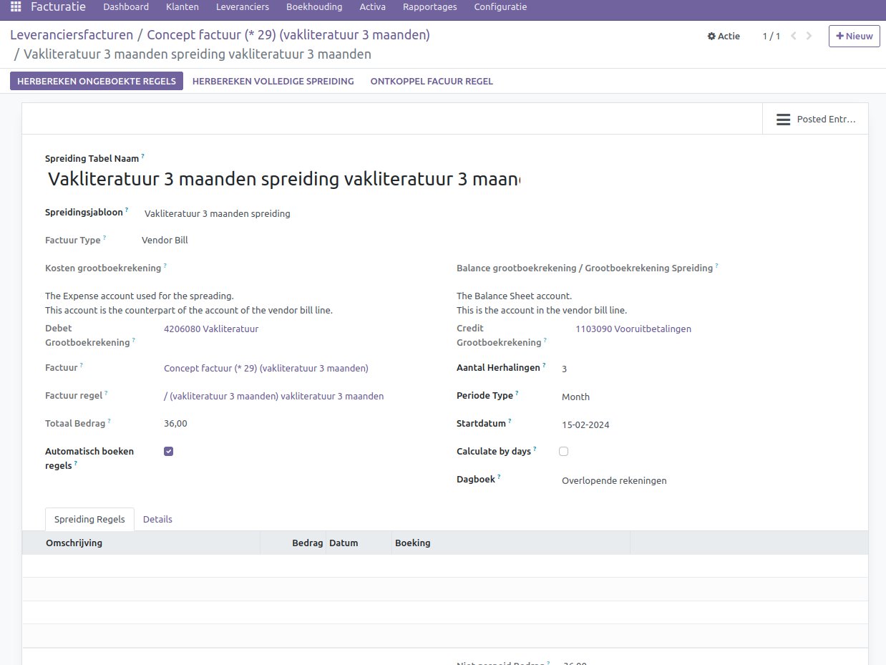Open Posted Entries stat button

tap(815, 120)
